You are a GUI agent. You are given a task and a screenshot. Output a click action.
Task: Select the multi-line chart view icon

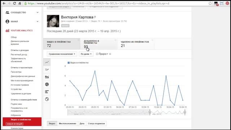click(47, 70)
